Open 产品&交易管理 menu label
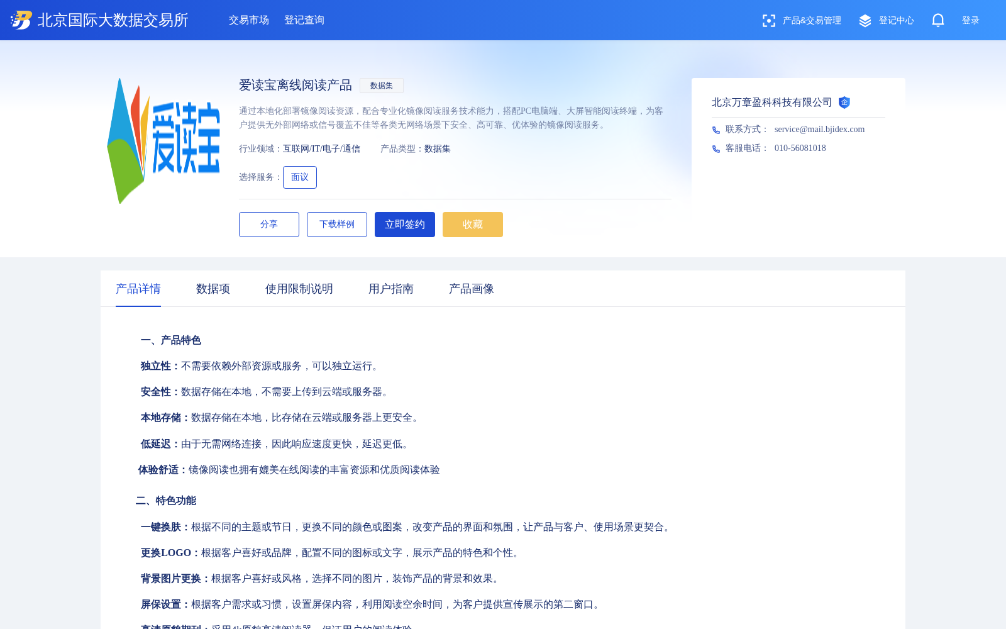Viewport: 1006px width, 629px height. [x=812, y=21]
